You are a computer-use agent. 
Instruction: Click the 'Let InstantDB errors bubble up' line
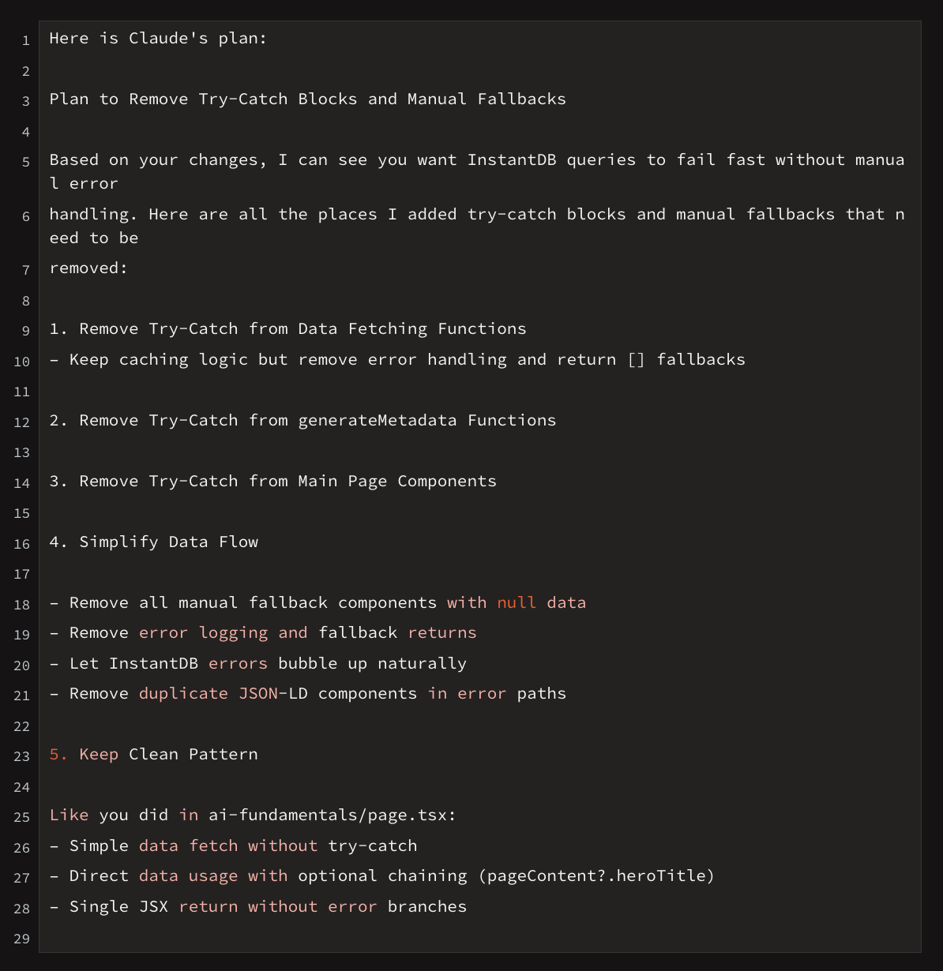[257, 663]
